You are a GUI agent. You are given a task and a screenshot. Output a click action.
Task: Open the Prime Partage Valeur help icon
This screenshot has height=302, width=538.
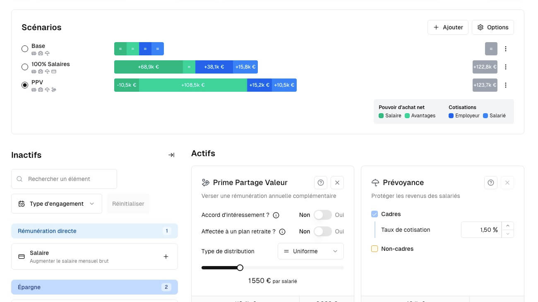pos(320,182)
